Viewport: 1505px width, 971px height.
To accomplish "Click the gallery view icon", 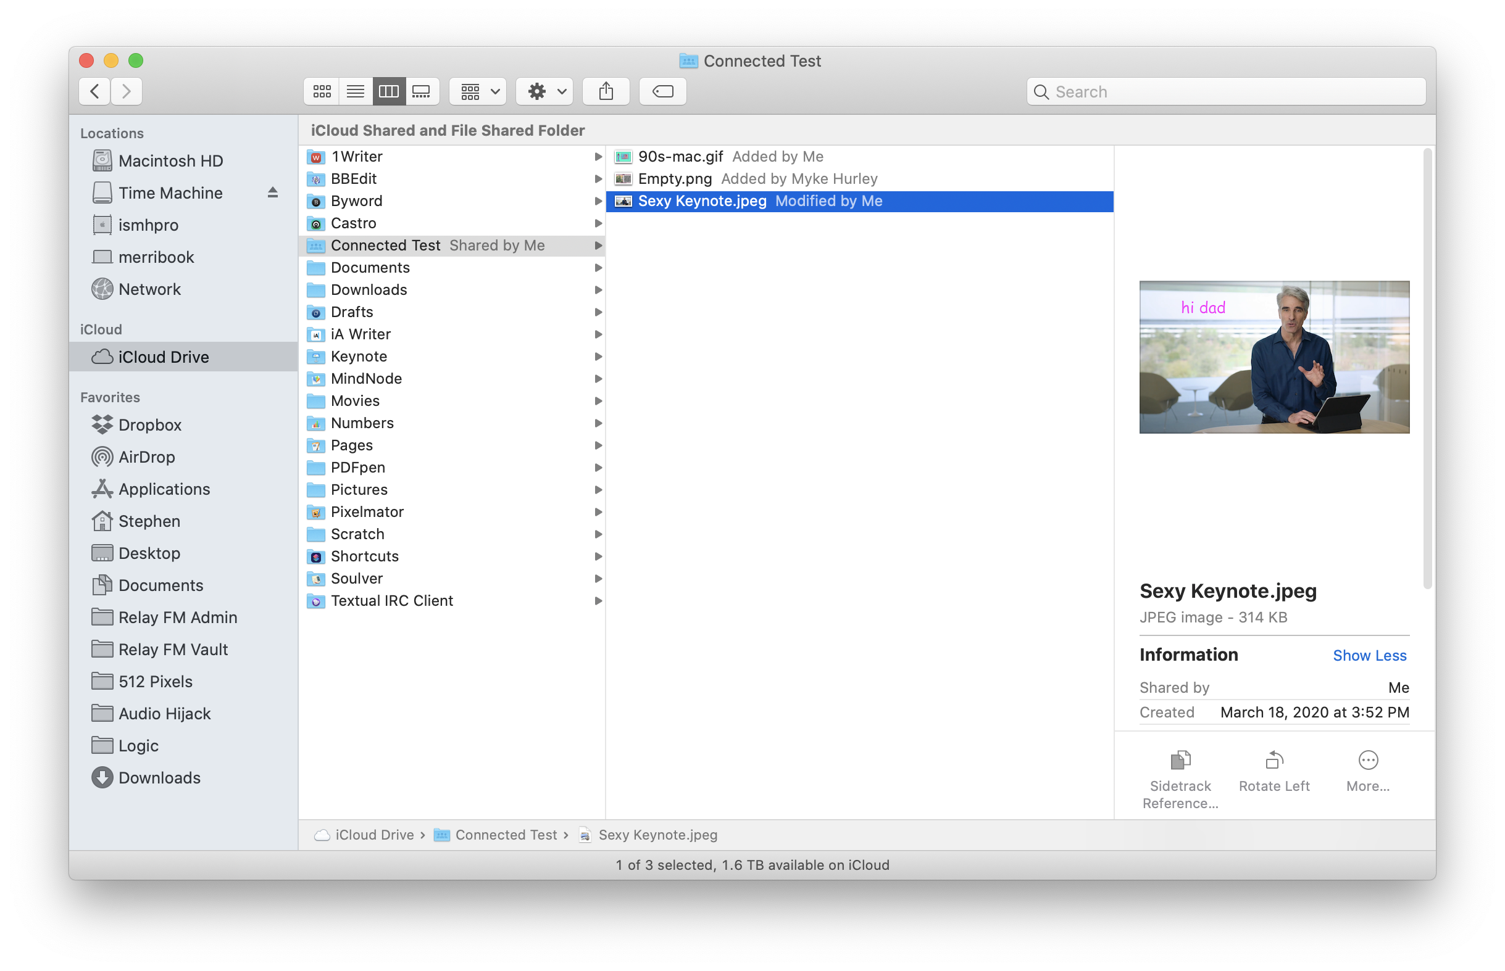I will (x=422, y=91).
